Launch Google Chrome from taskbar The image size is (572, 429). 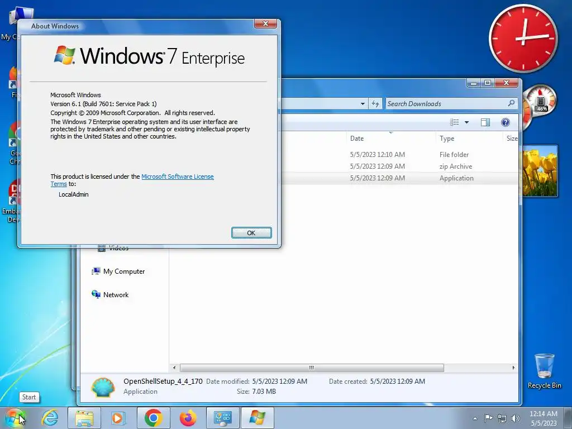pyautogui.click(x=153, y=418)
